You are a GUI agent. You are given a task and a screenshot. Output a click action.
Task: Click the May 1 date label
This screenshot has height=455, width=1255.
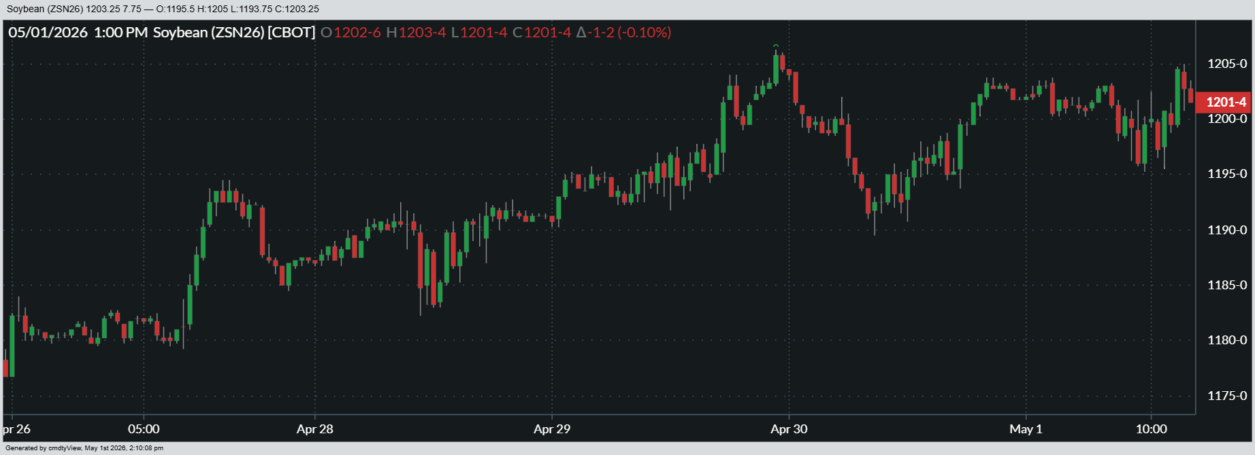pyautogui.click(x=1026, y=429)
